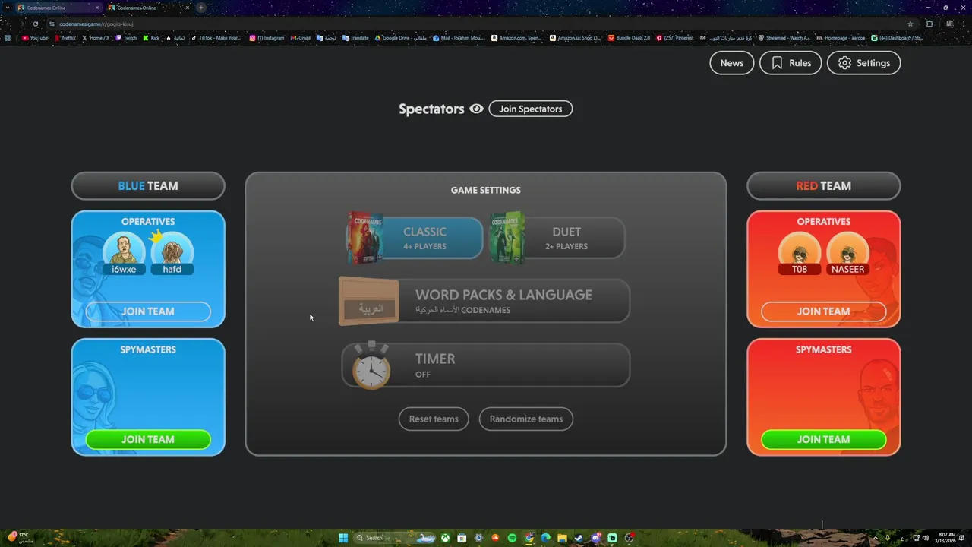Click Join Spectators button

tap(530, 109)
